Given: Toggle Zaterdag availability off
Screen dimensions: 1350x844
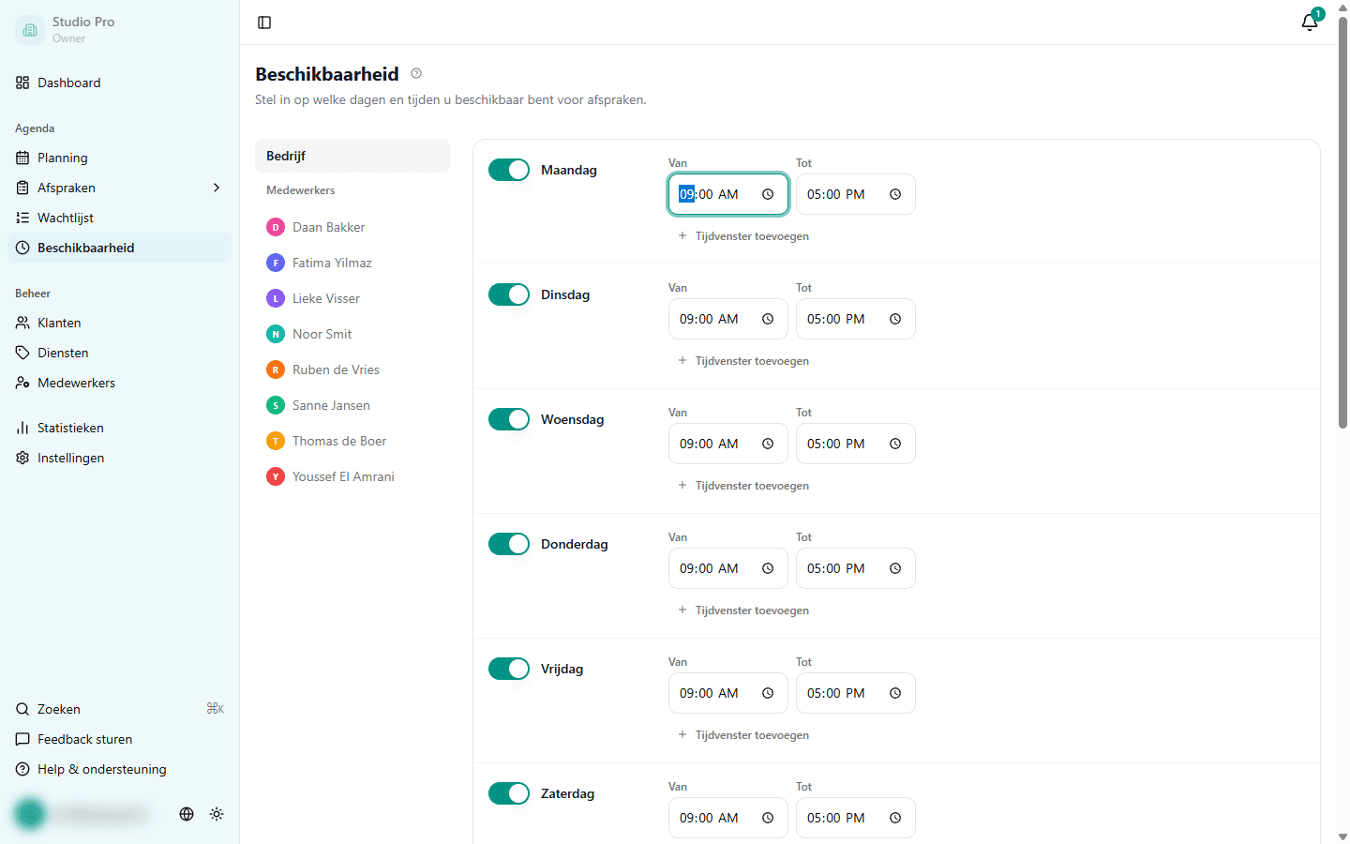Looking at the screenshot, I should click(x=509, y=793).
